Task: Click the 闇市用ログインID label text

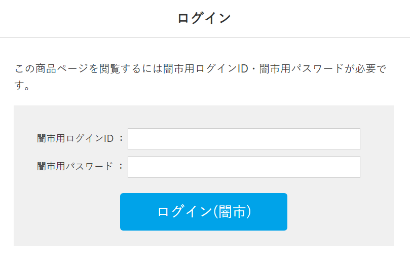Action: pyautogui.click(x=75, y=139)
